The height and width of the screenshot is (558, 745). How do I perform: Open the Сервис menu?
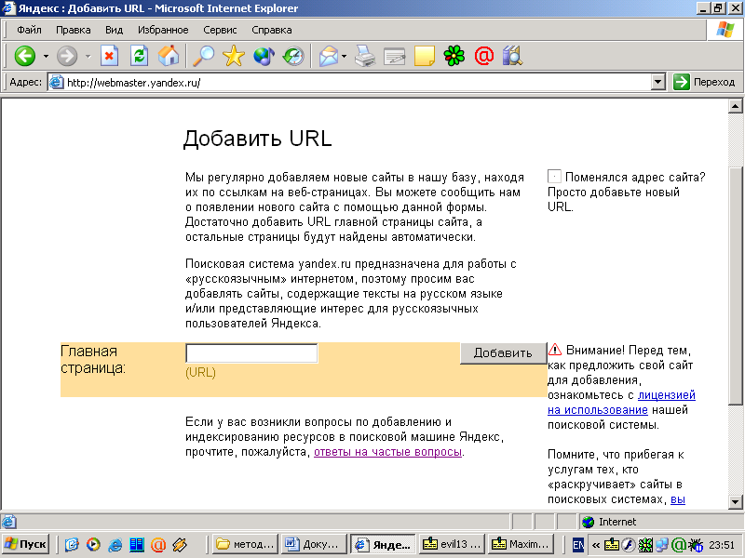(220, 30)
